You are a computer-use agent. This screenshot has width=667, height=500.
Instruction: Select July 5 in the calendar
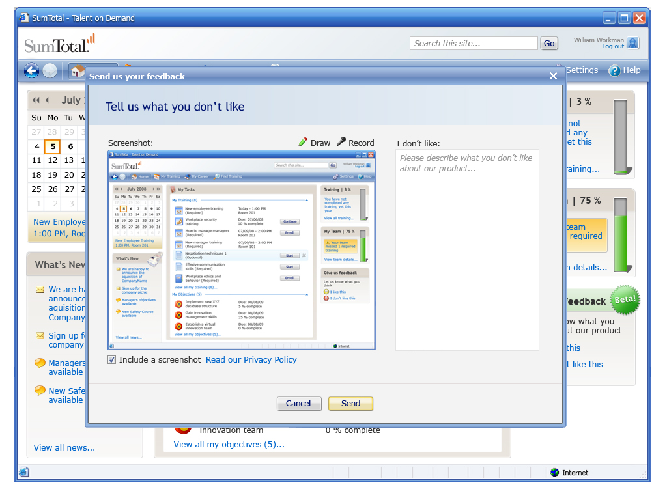click(53, 146)
